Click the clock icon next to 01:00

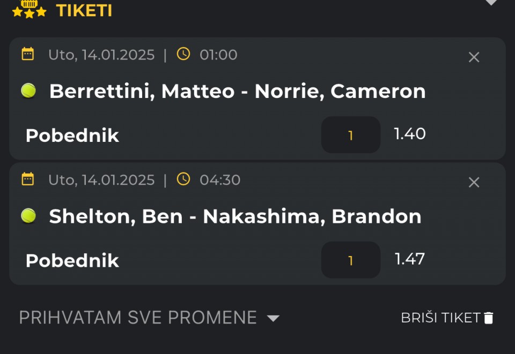tap(183, 54)
